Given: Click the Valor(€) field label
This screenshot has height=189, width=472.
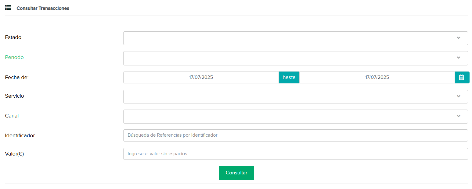Looking at the screenshot, I should tap(14, 154).
